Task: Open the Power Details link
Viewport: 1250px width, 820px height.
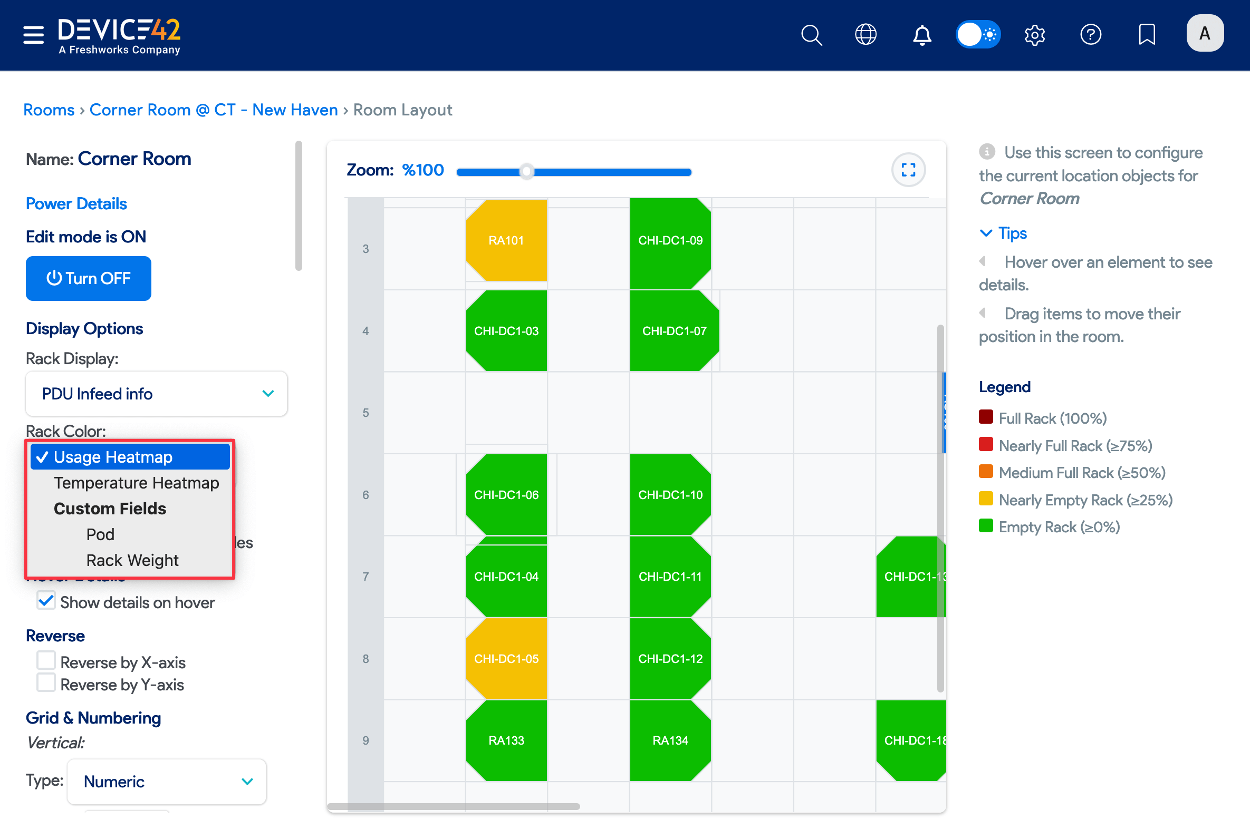Action: 76,203
